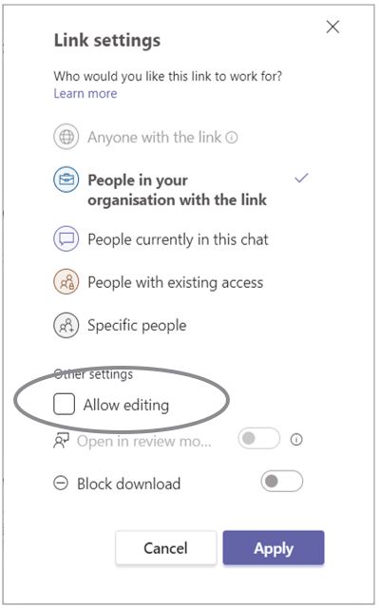Click the existing access people icon
The width and height of the screenshot is (380, 608).
click(66, 282)
